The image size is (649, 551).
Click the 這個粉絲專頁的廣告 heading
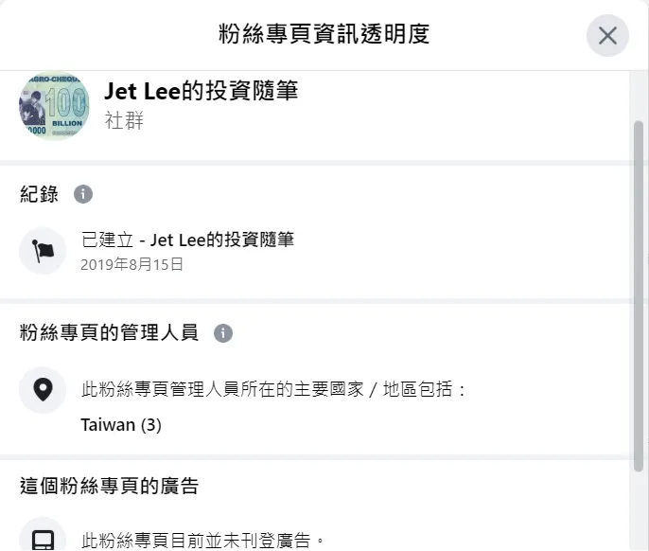pos(109,487)
